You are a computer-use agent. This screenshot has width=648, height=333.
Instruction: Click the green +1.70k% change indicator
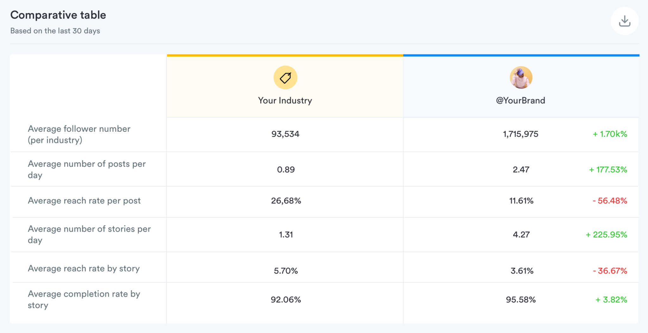pos(610,134)
